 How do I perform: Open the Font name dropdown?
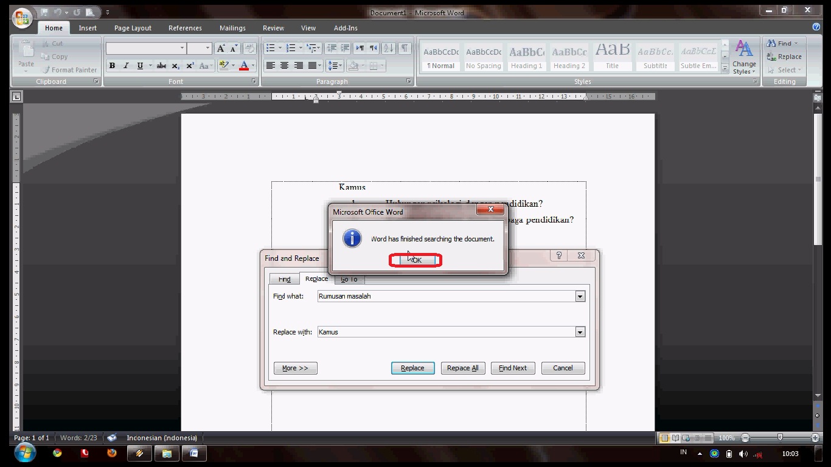point(181,48)
